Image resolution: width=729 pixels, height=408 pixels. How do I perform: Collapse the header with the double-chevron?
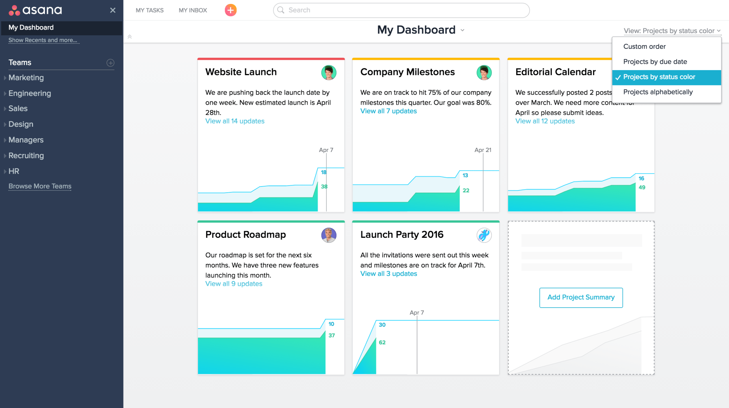click(130, 36)
